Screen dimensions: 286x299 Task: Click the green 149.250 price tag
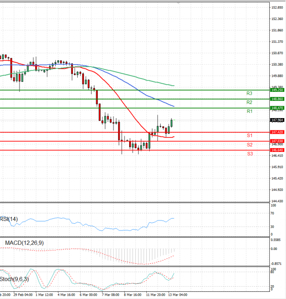click(x=277, y=90)
